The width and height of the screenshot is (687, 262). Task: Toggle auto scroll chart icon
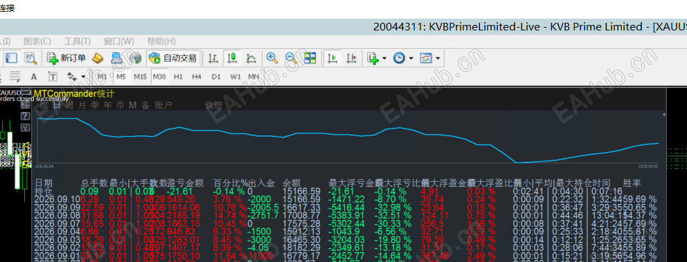pyautogui.click(x=332, y=58)
